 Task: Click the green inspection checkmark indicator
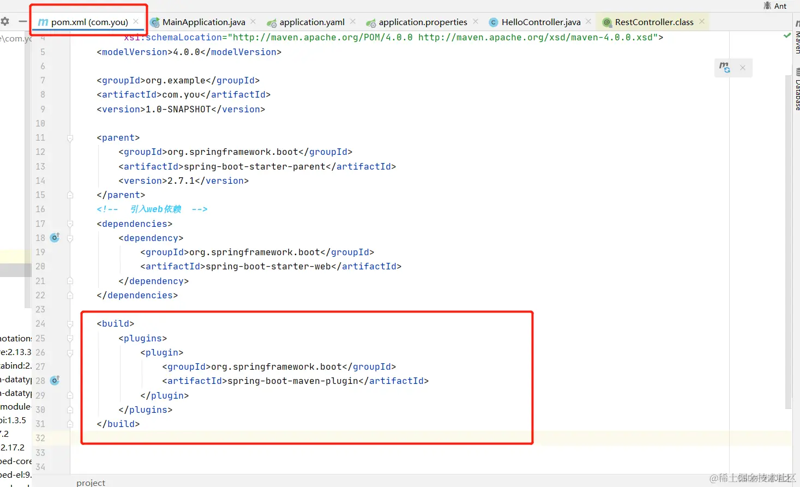(x=787, y=35)
